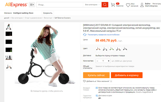Choose the green bike color option

111,48
